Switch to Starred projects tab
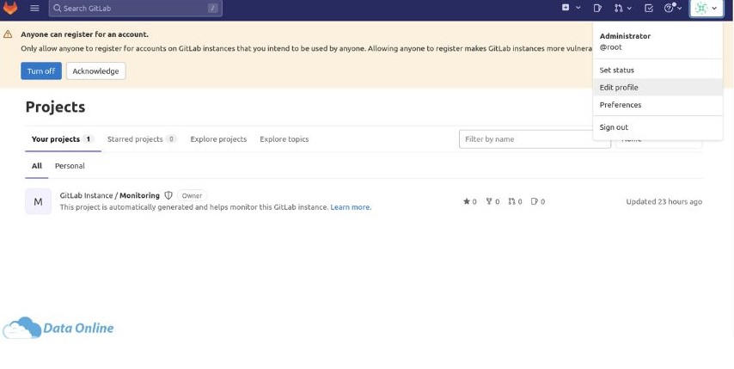This screenshot has height=369, width=734. [x=142, y=139]
